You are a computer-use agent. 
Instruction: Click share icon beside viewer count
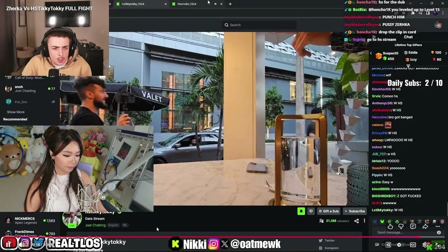click(x=356, y=221)
